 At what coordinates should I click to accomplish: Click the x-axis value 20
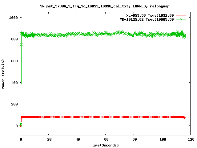[x=49, y=139]
